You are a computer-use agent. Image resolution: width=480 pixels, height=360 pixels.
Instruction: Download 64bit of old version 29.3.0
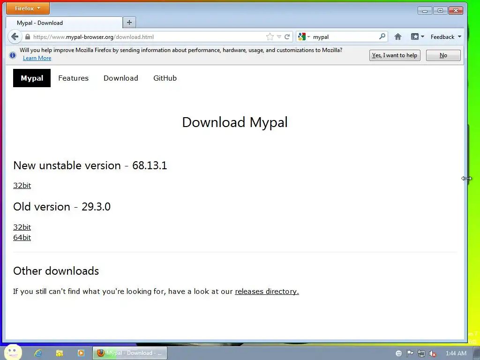pyautogui.click(x=22, y=238)
